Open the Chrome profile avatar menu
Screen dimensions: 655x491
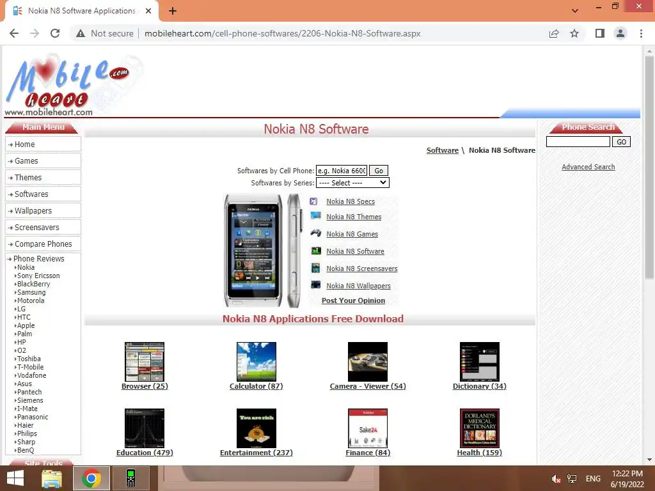click(620, 33)
